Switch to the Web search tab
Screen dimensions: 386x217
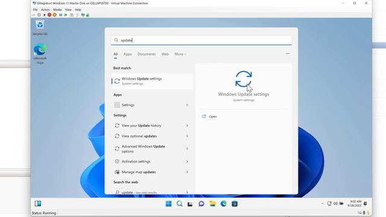coord(165,54)
